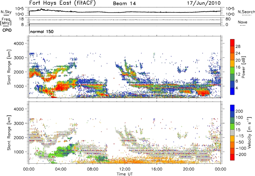
Task: Click the velocity panel 'Slant Range [km]' label
Action: [9, 132]
